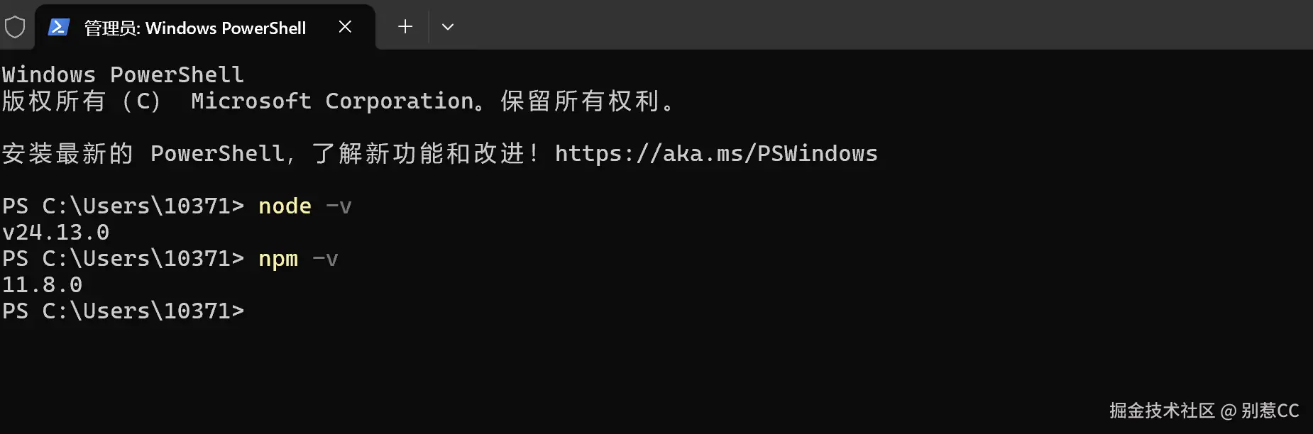The image size is (1313, 434).
Task: Open a new tab with the plus button
Action: [x=405, y=27]
